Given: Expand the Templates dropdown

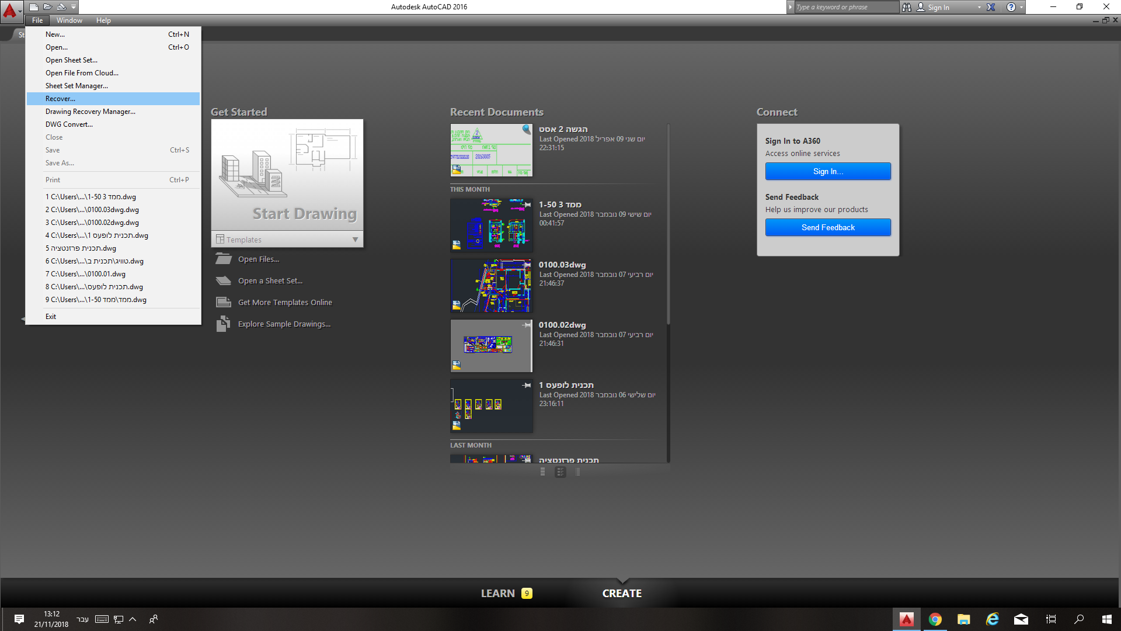Looking at the screenshot, I should point(354,240).
